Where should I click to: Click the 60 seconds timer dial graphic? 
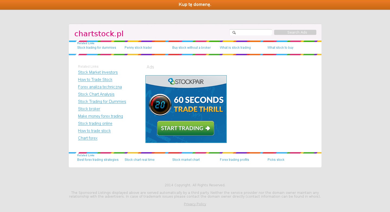pos(160,105)
